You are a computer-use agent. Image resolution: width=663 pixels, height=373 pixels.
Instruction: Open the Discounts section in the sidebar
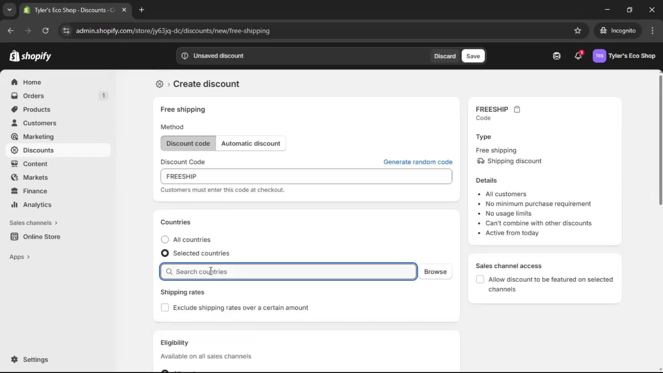click(38, 150)
